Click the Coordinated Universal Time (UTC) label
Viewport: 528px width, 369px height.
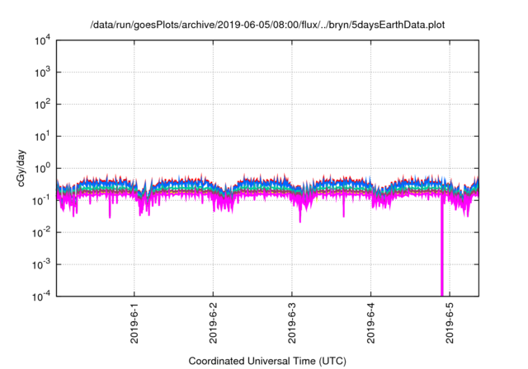(267, 361)
